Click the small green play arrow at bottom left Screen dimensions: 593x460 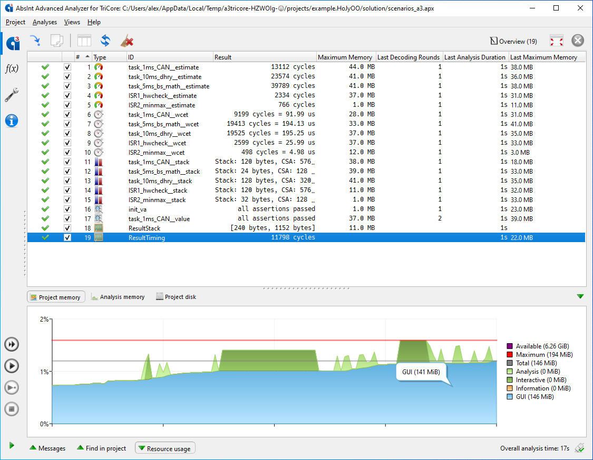pyautogui.click(x=12, y=446)
